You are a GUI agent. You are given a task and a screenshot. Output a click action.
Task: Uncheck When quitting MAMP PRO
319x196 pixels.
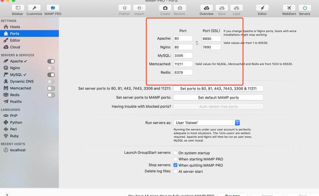[x=175, y=165]
